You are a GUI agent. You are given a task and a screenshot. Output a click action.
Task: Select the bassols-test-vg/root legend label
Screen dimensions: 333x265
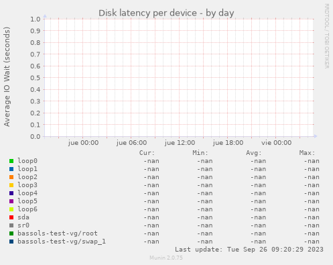point(58,233)
